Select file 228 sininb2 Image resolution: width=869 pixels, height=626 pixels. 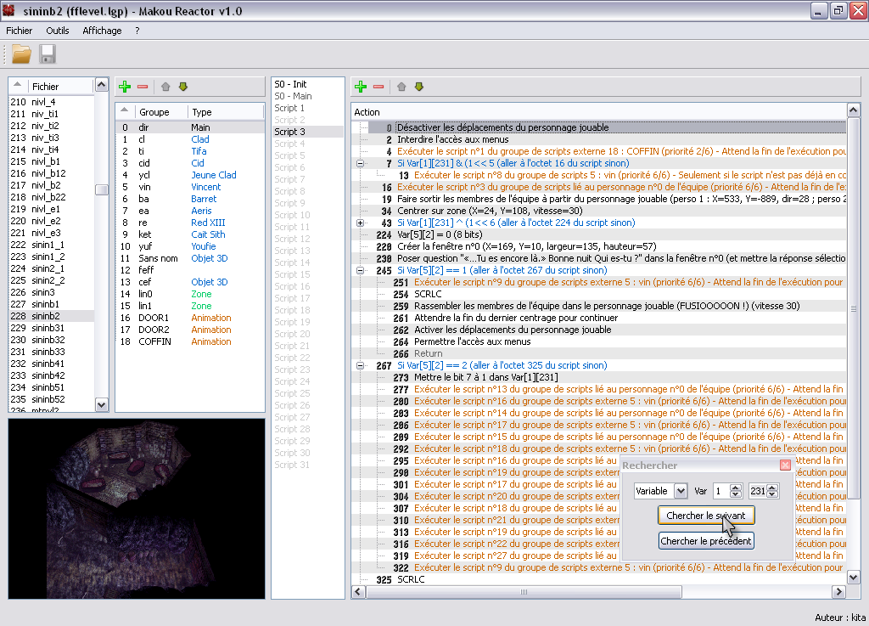51,316
